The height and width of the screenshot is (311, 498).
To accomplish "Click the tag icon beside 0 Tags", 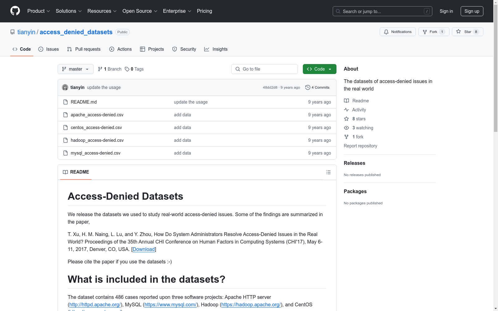I will coord(127,69).
